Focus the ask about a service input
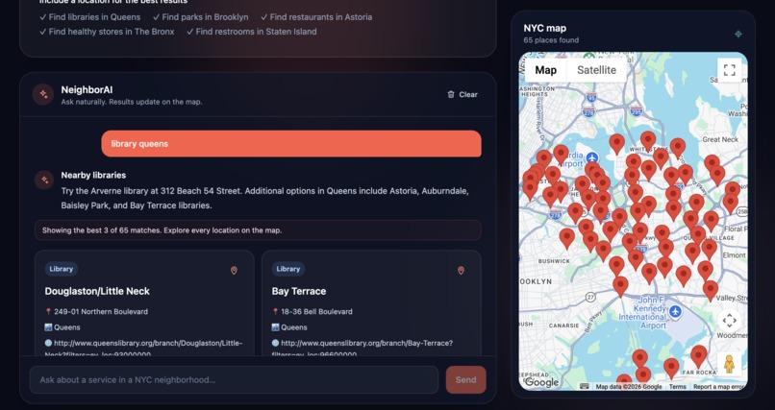This screenshot has height=410, width=775. click(x=234, y=380)
